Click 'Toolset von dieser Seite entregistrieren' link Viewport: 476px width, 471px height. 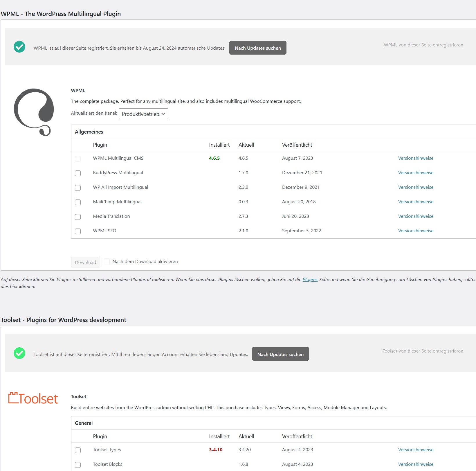[x=423, y=351]
